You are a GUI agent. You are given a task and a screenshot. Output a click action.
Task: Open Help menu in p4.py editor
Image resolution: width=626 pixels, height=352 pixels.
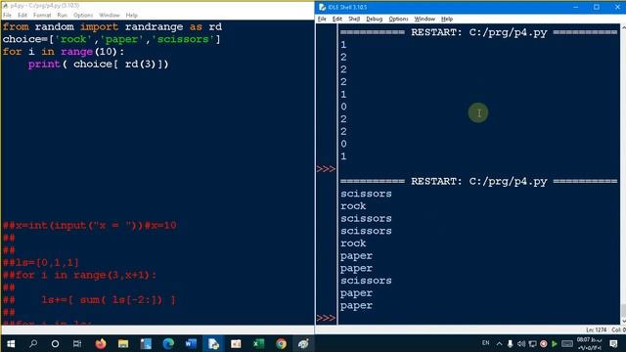coord(132,16)
